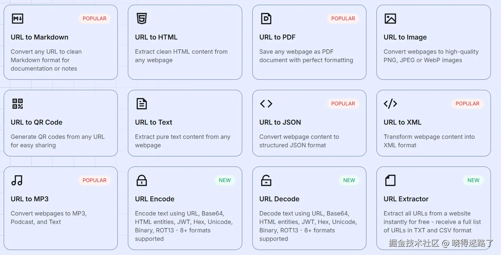The height and width of the screenshot is (255, 501).
Task: Select the URL to QR Code heading
Action: point(37,122)
